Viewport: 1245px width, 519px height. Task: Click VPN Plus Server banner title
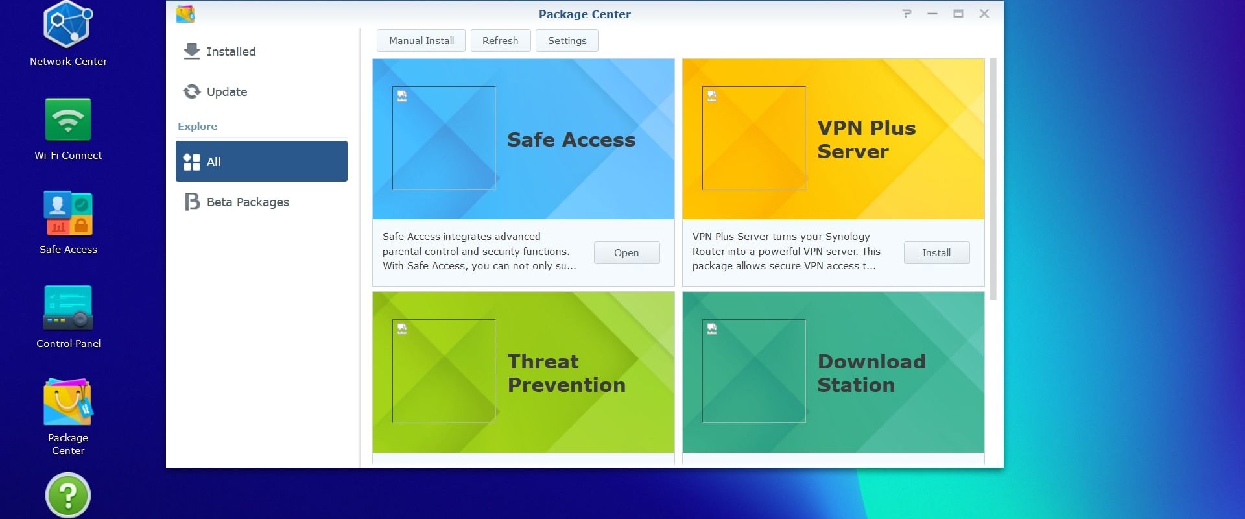point(866,139)
